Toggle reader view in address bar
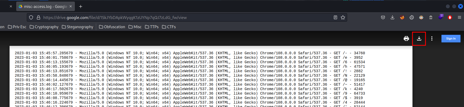Screen dimensions: 464x107 pyautogui.click(x=335, y=17)
